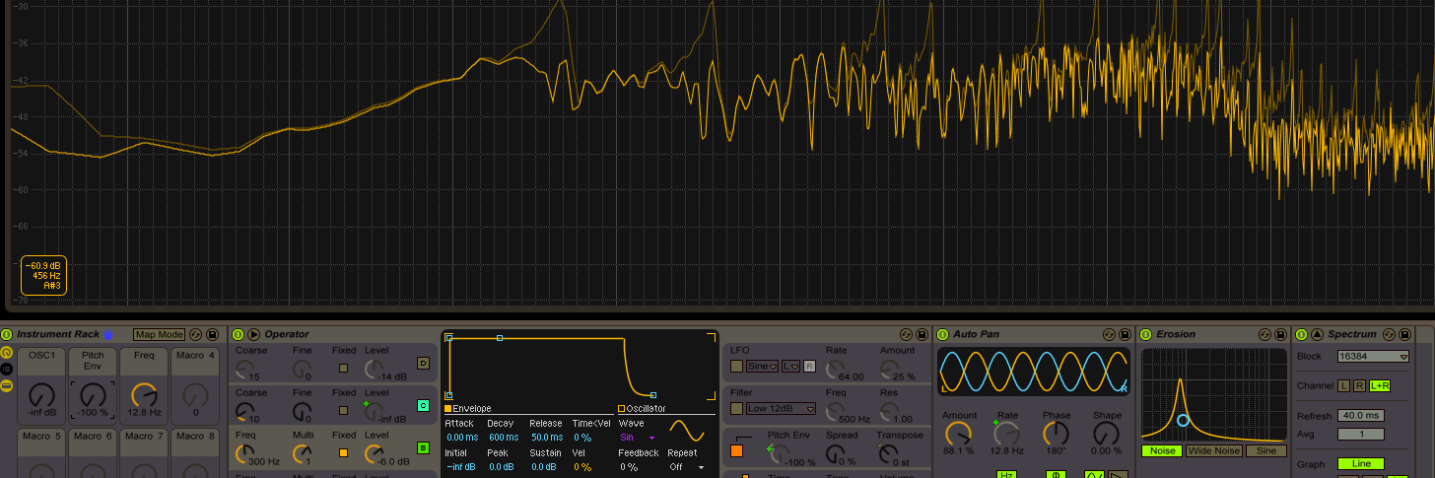The height and width of the screenshot is (478, 1435).
Task: Click the Auto Pan Shape knob
Action: coord(1106,434)
